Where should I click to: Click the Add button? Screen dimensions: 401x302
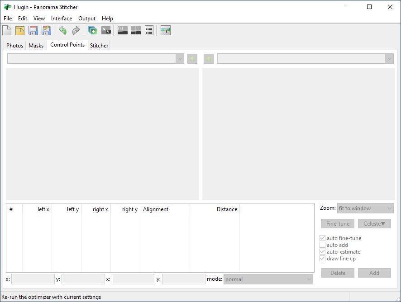pyautogui.click(x=374, y=273)
